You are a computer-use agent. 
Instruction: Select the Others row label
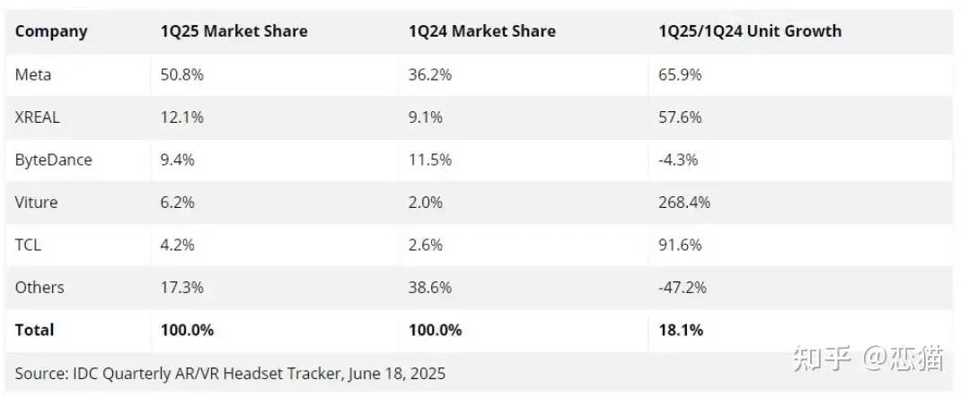40,288
